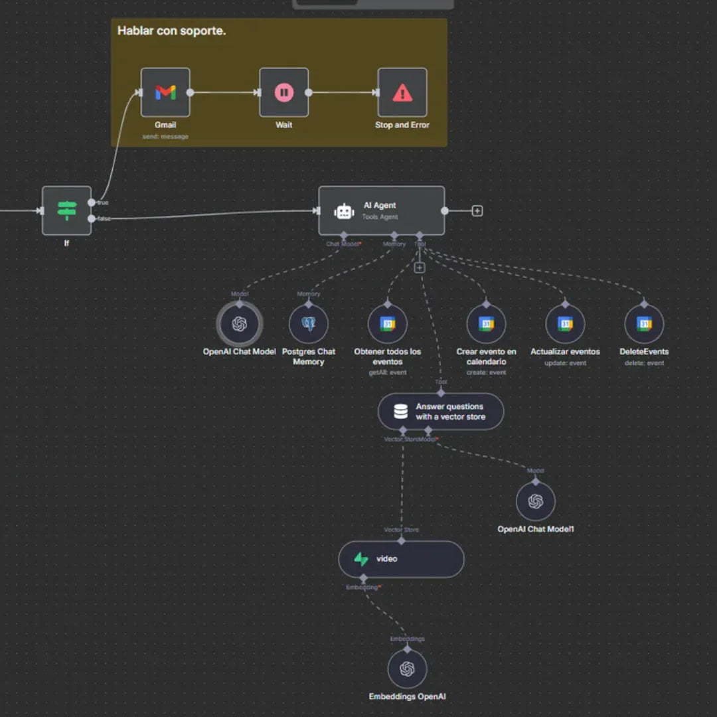Click the If condition node

66,210
